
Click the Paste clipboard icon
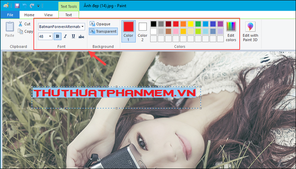(9, 29)
